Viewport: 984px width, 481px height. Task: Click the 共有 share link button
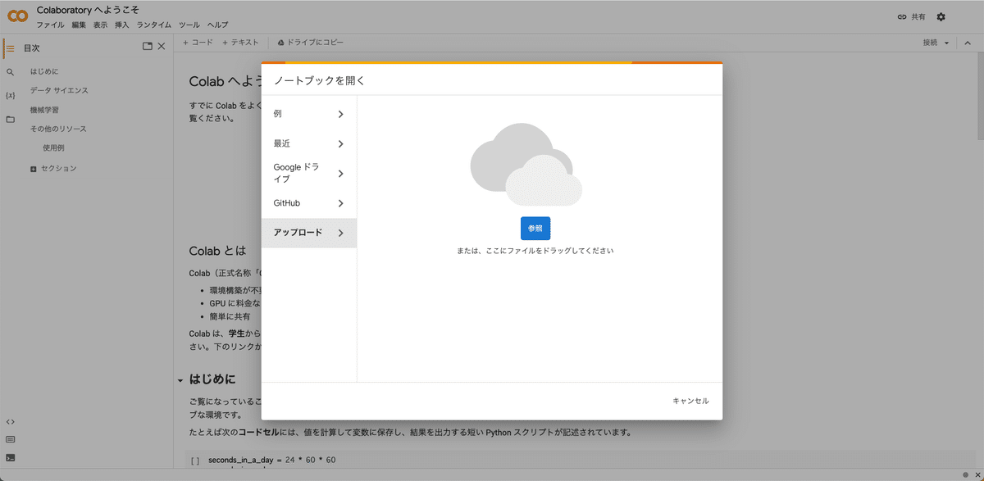[911, 16]
